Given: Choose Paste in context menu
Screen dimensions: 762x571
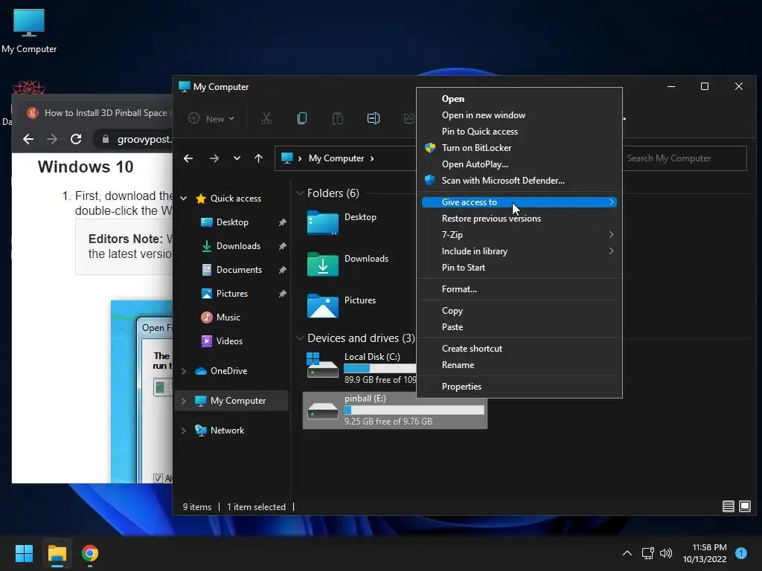Looking at the screenshot, I should [519, 327].
